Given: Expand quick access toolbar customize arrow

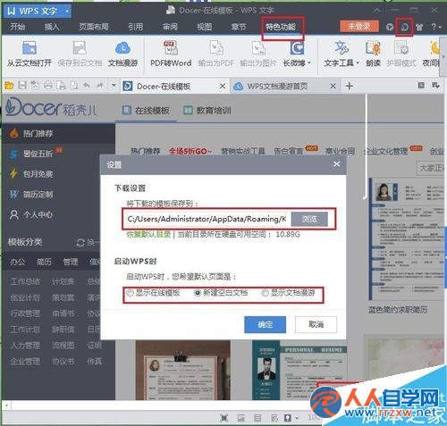Looking at the screenshot, I should [x=114, y=86].
